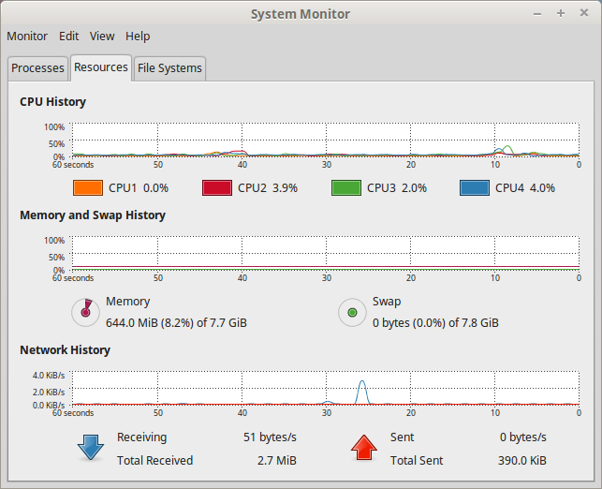Click the blue CPU4 color swatch

point(475,188)
